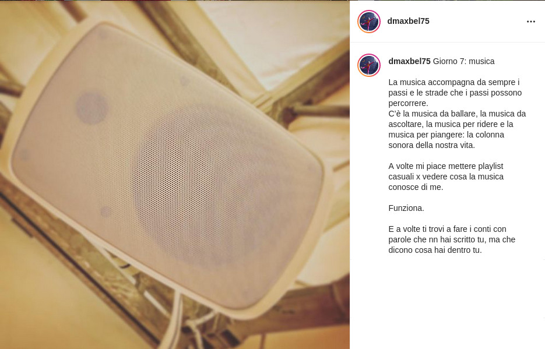The width and height of the screenshot is (545, 349).
Task: Click paragraph 'E a volte ti trovi a fare'
Action: tap(452, 239)
